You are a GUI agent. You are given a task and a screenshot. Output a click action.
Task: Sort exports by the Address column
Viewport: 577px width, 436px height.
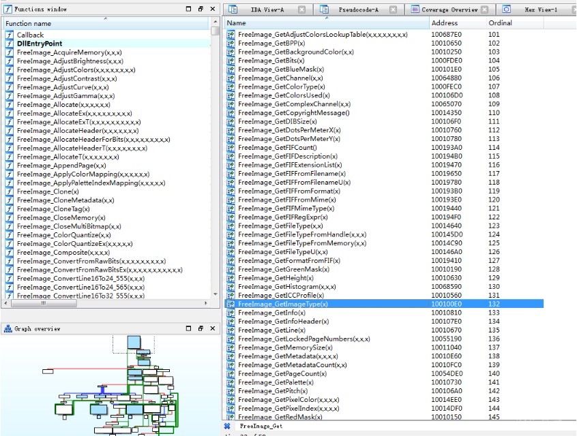click(x=458, y=22)
